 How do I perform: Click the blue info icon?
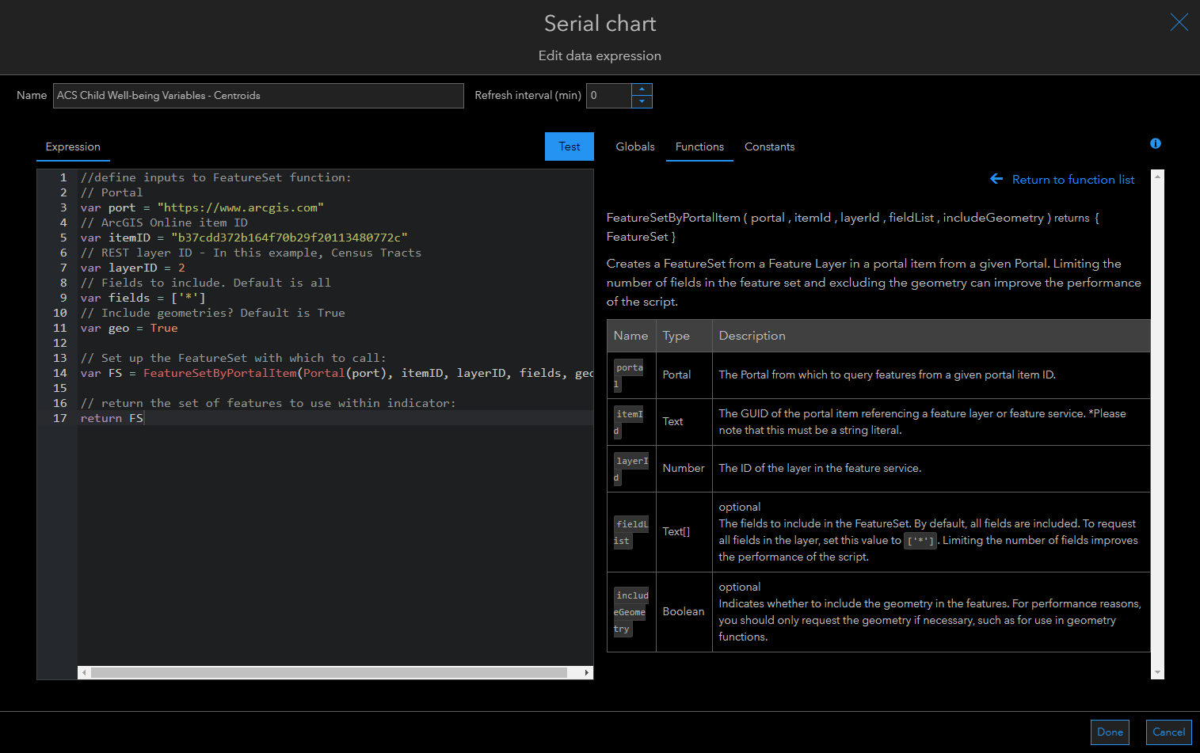pyautogui.click(x=1155, y=143)
